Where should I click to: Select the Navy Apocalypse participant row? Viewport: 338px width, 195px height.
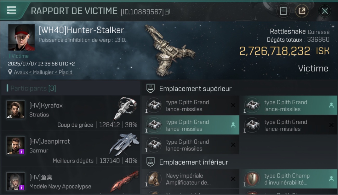pyautogui.click(x=71, y=181)
